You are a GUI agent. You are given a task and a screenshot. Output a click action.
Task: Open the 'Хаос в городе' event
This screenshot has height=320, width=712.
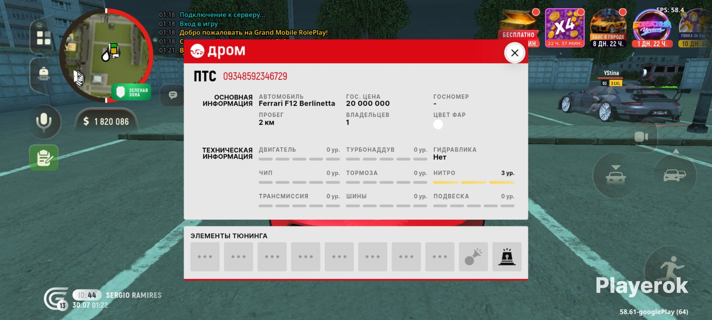click(x=608, y=28)
